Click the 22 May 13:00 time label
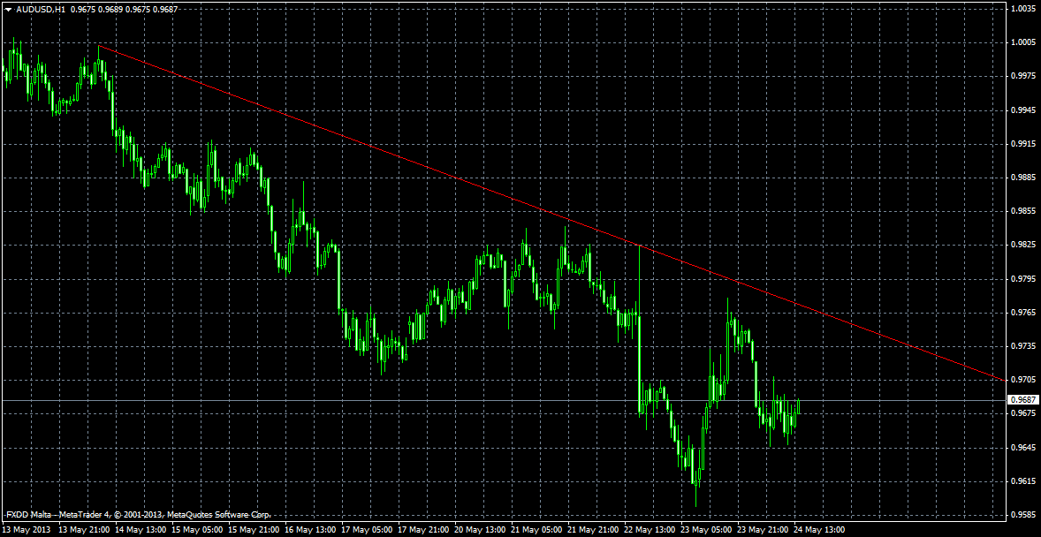 tap(648, 530)
